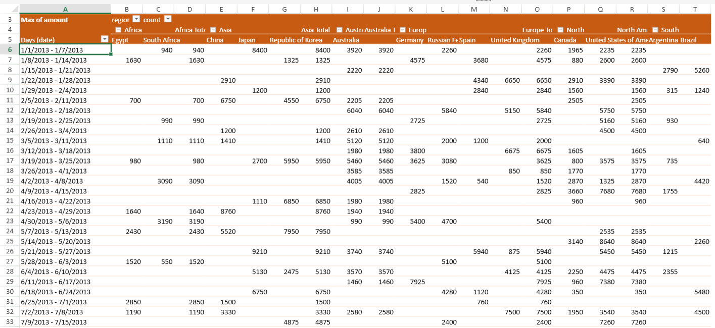
Task: Collapse the Europe region group
Action: tap(403, 30)
